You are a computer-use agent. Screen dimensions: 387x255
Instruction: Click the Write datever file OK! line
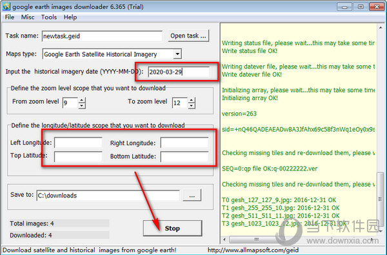point(252,74)
